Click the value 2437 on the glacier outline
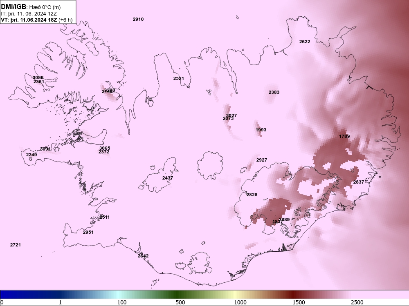 pos(167,178)
